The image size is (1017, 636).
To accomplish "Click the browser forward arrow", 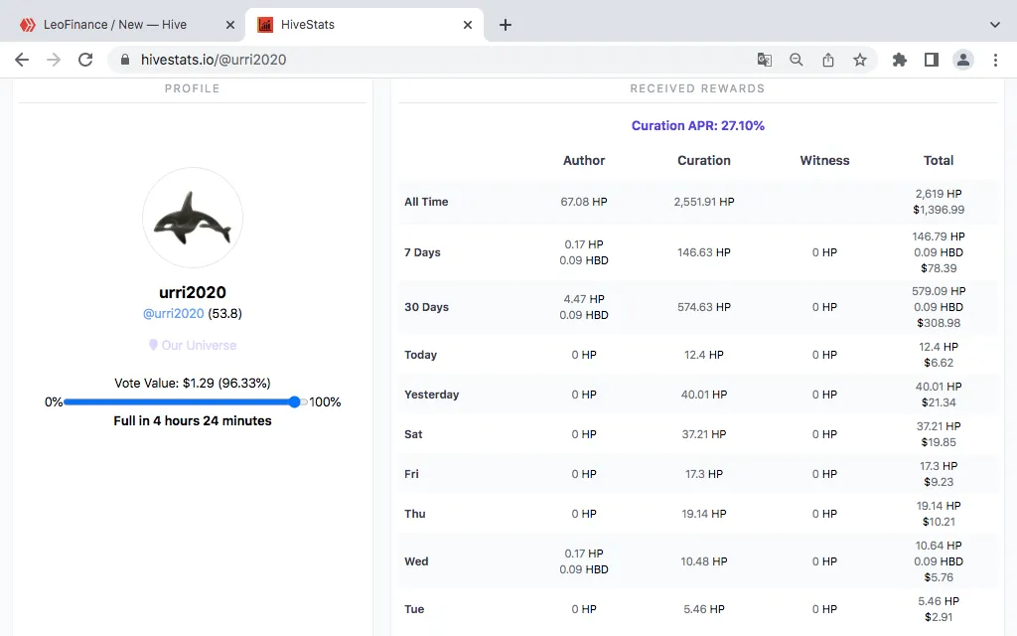I will pos(54,60).
